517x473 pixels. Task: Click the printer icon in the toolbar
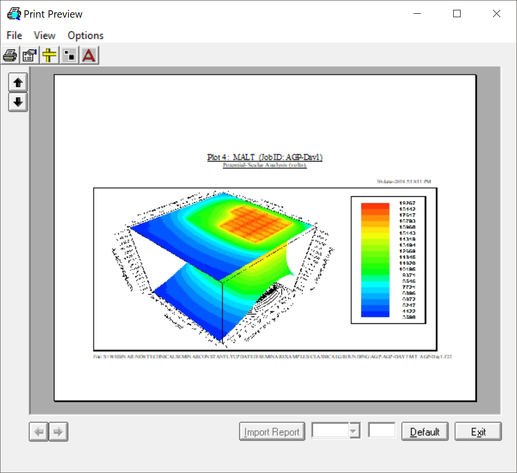click(x=10, y=55)
